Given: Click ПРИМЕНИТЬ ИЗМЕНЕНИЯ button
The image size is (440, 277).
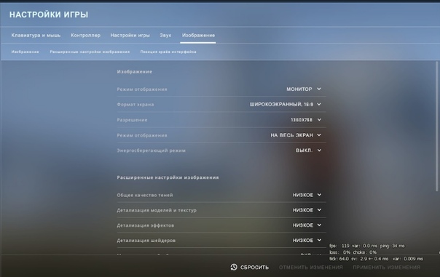Looking at the screenshot, I should pos(386,268).
